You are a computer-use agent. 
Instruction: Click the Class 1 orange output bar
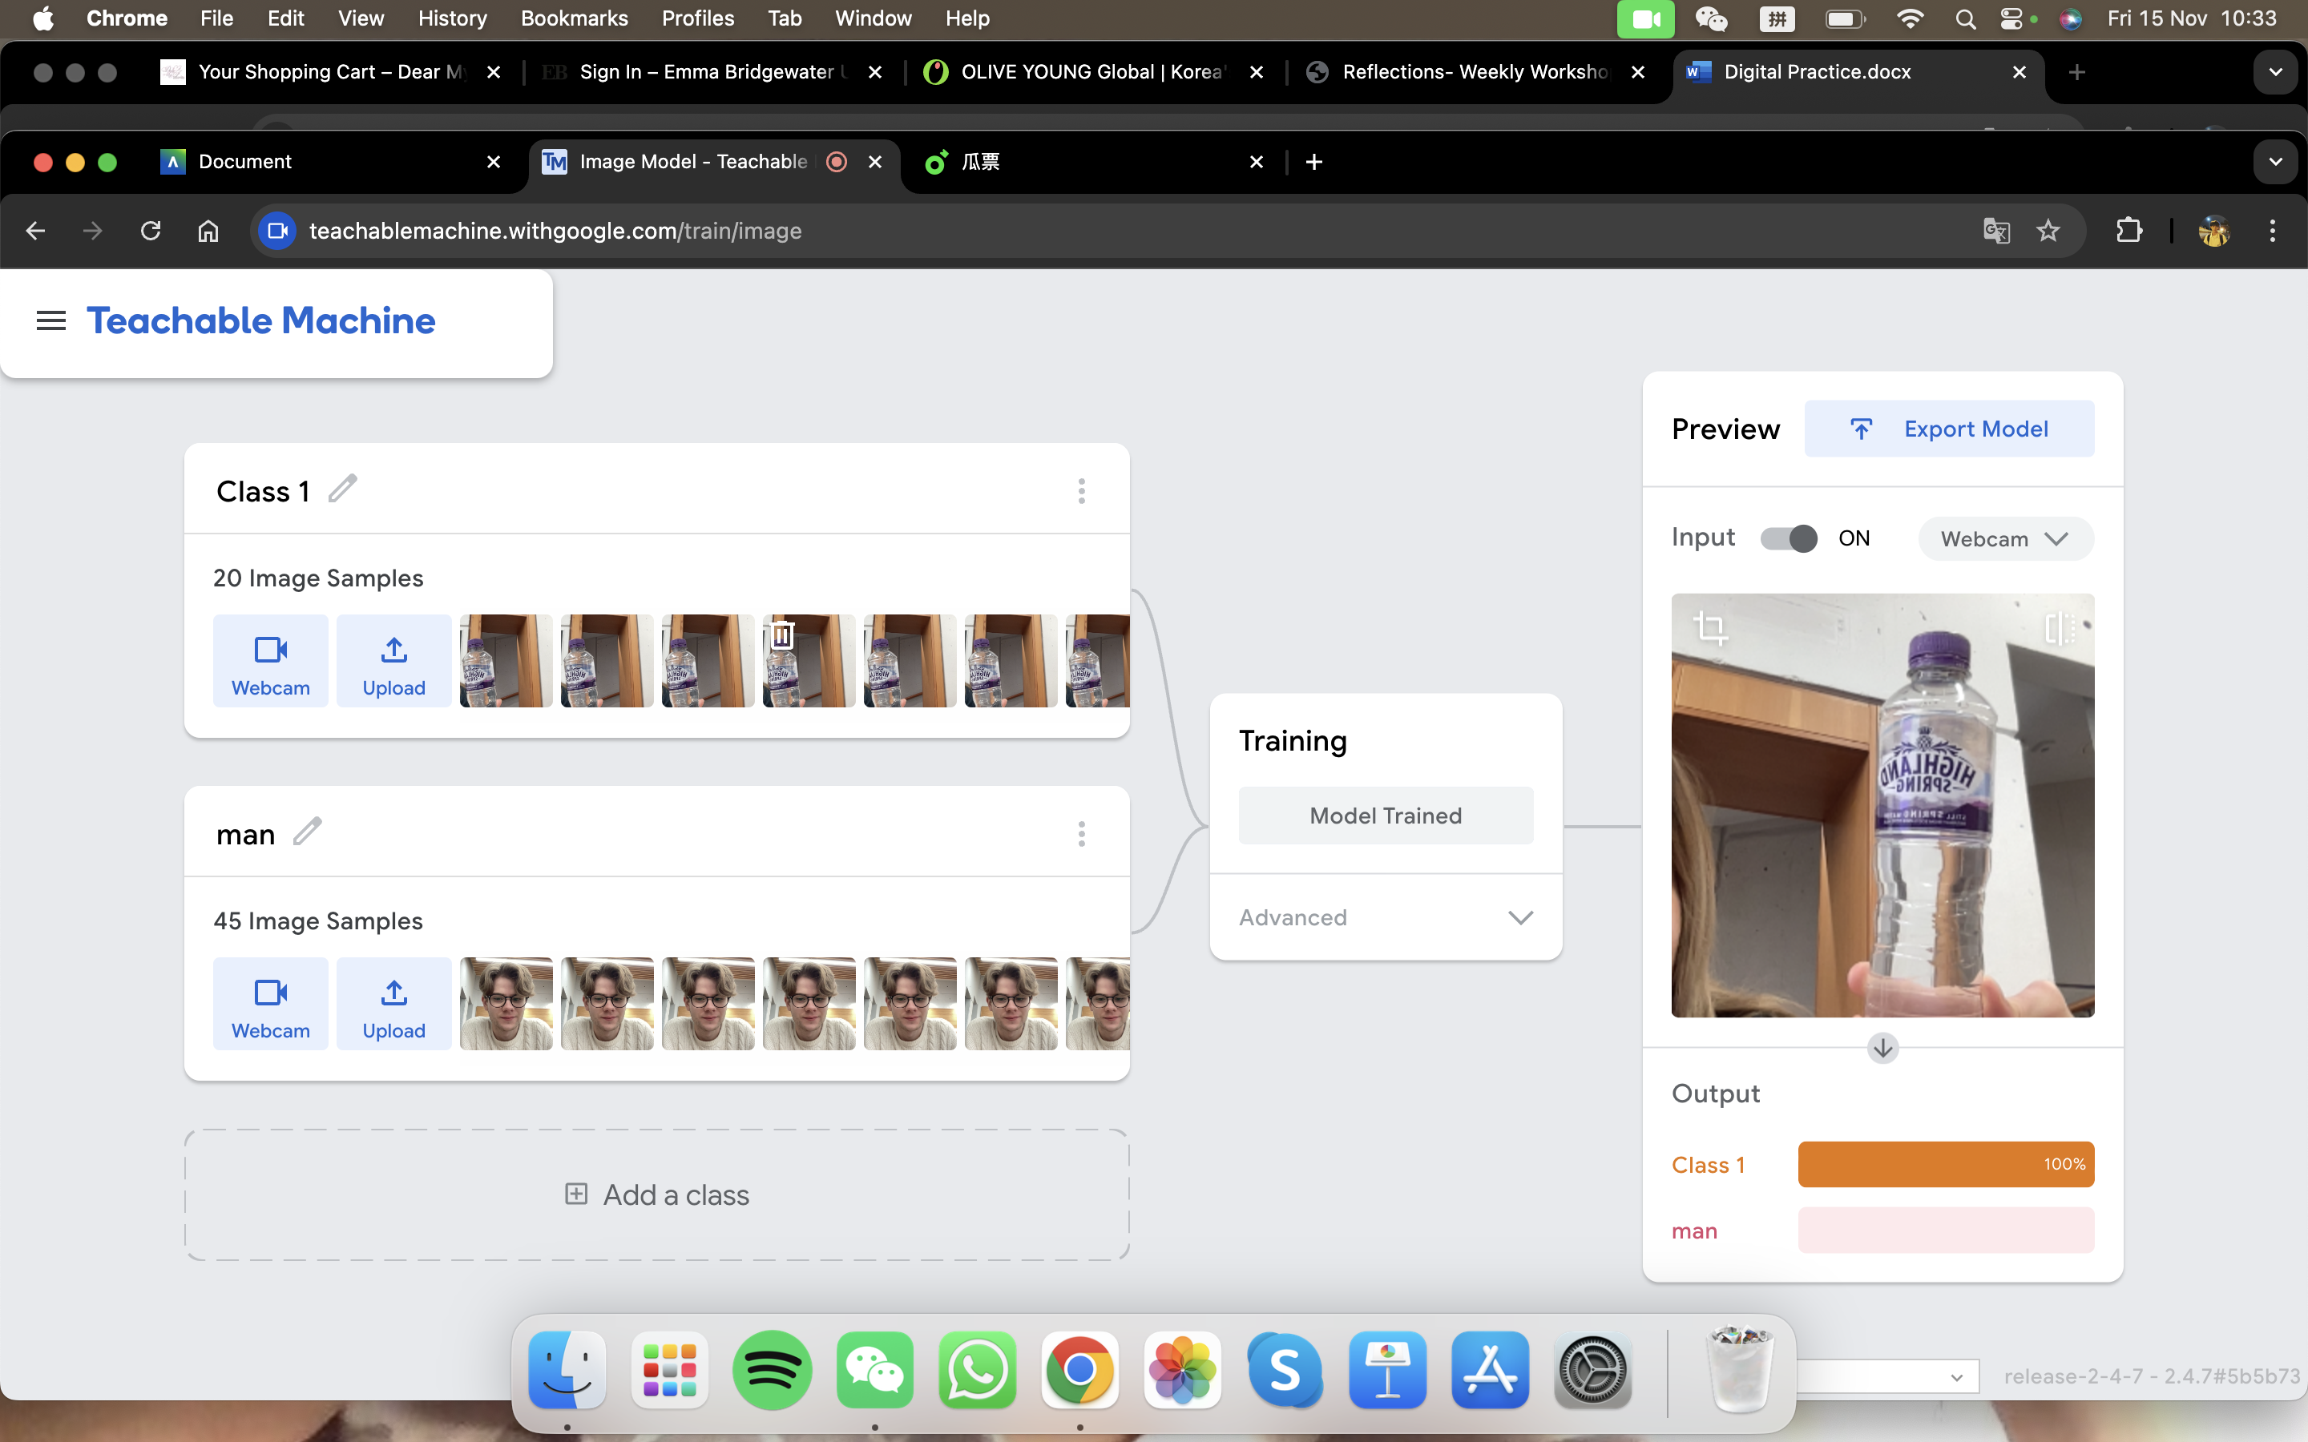(1946, 1165)
